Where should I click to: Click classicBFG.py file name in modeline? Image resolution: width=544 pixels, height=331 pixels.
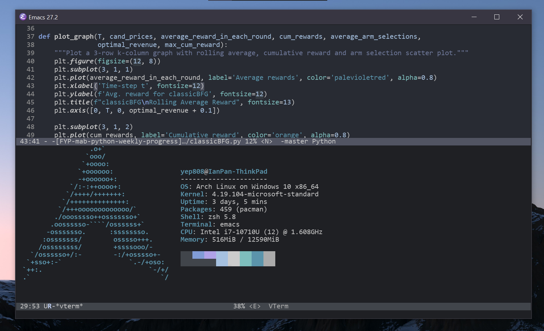(x=215, y=142)
